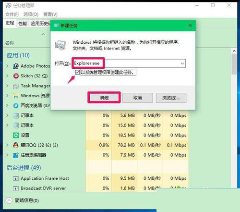Screen dimensions: 240x212
Task: Click the Application Frame Host icon
Action: coord(16,178)
